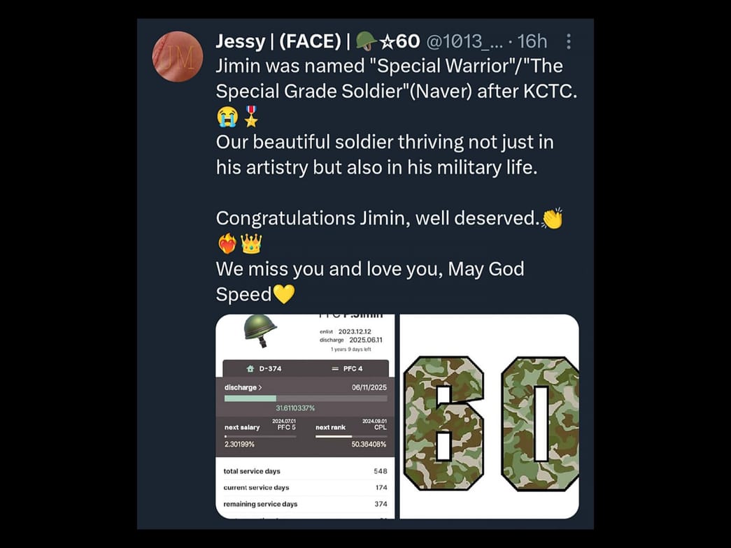Click the crown emoji in tweet

pos(250,244)
